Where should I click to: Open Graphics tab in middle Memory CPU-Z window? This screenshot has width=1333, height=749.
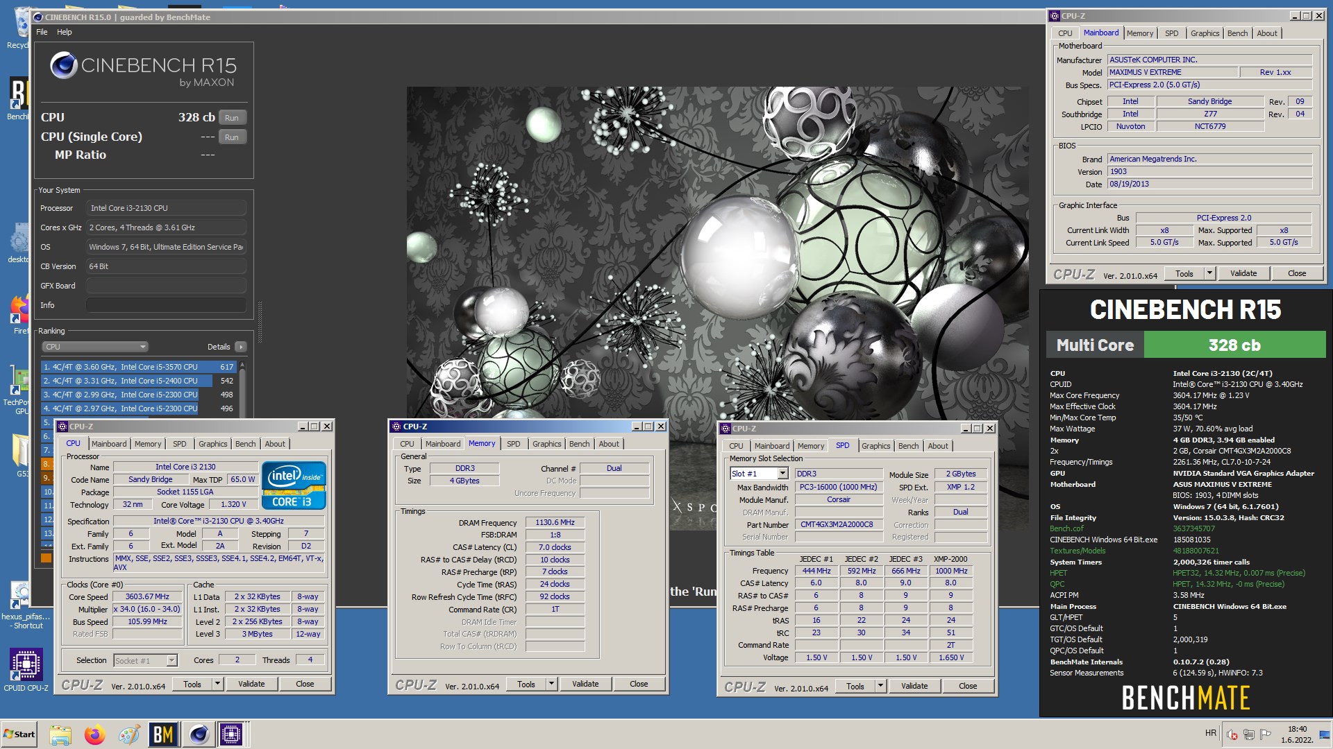pos(546,444)
